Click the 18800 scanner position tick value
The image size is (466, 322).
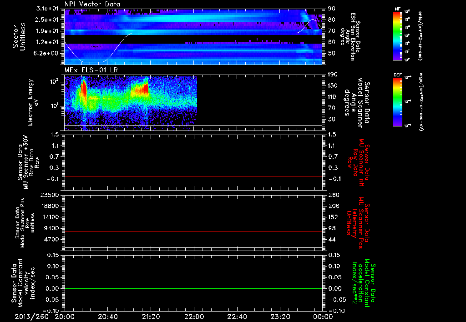[x=50, y=206]
